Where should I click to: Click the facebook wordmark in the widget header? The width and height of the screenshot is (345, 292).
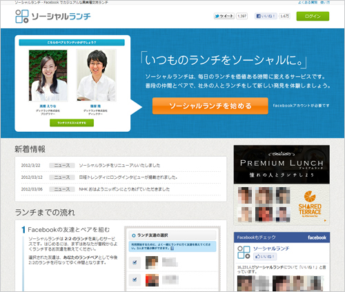[x=317, y=237]
